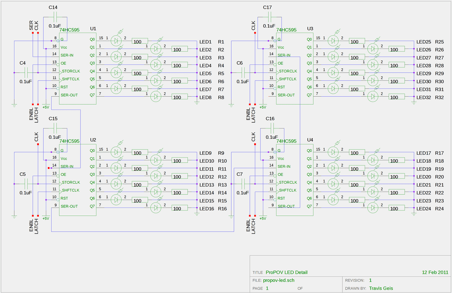The width and height of the screenshot is (452, 293).
Task: Select capacitor C17 symbol above U3
Action: click(270, 17)
